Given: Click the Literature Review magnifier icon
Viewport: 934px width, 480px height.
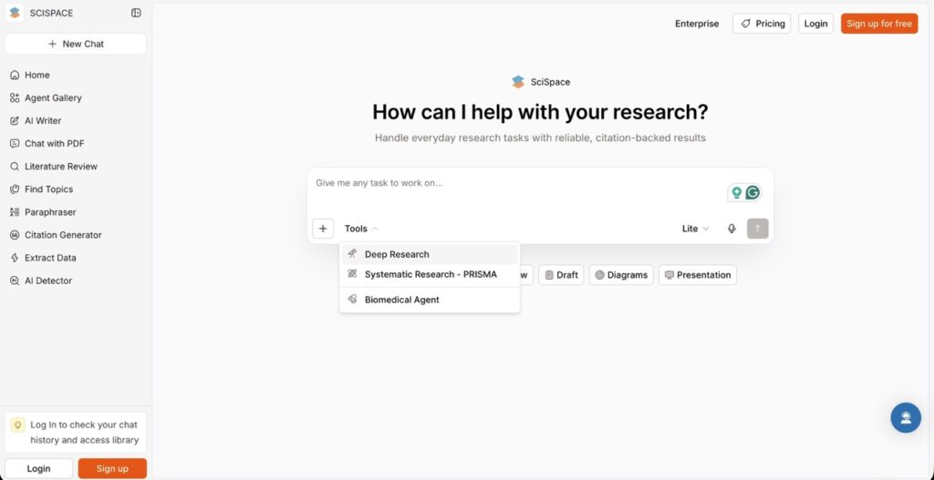Looking at the screenshot, I should pos(15,167).
